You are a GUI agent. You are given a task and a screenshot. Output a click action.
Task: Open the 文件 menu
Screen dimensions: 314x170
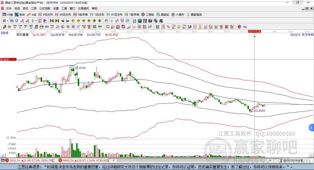9,8
